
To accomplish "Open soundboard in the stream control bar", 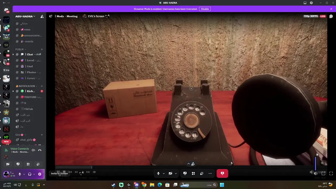I will pos(202,174).
